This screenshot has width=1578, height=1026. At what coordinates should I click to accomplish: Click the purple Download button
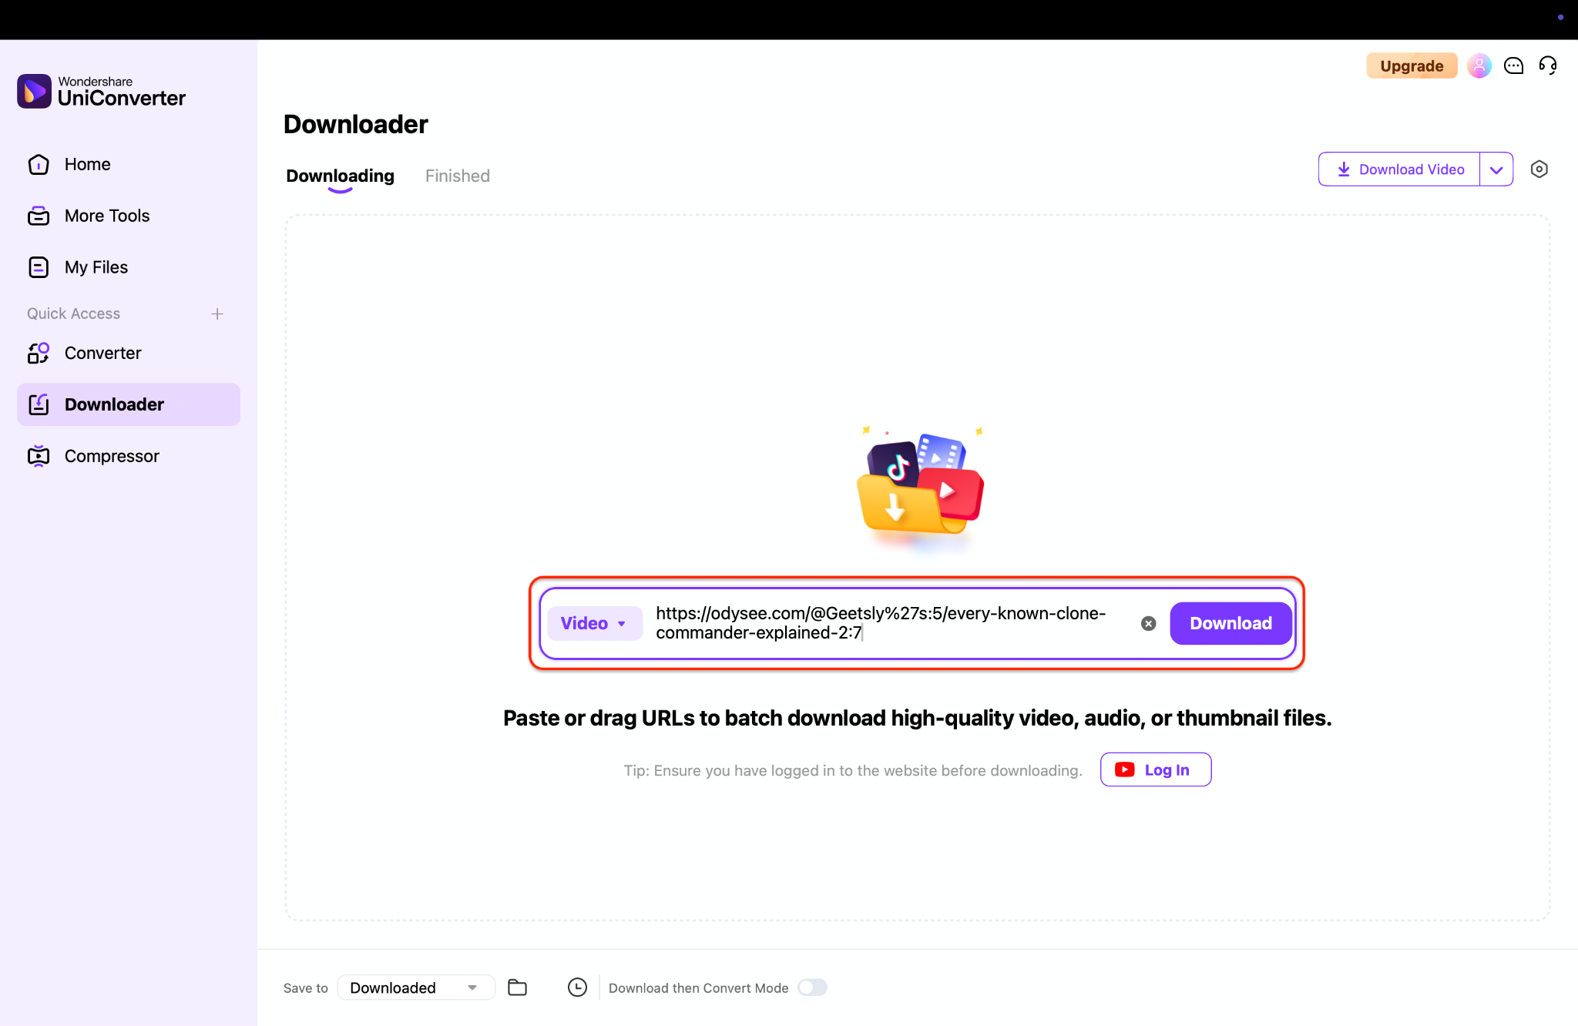1230,623
